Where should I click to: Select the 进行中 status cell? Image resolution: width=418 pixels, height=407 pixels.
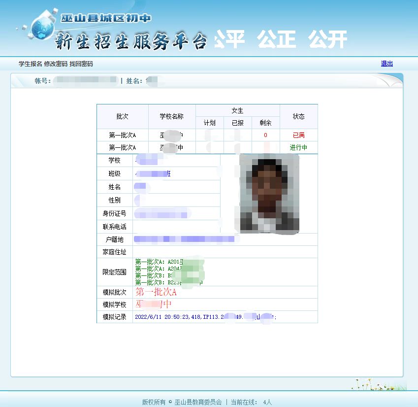click(298, 147)
